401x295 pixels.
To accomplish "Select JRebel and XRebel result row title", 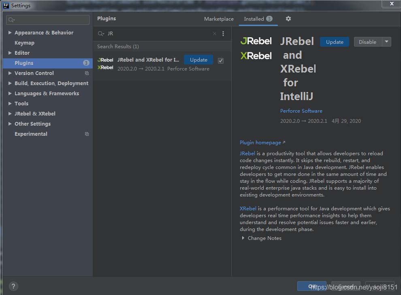I will [148, 60].
